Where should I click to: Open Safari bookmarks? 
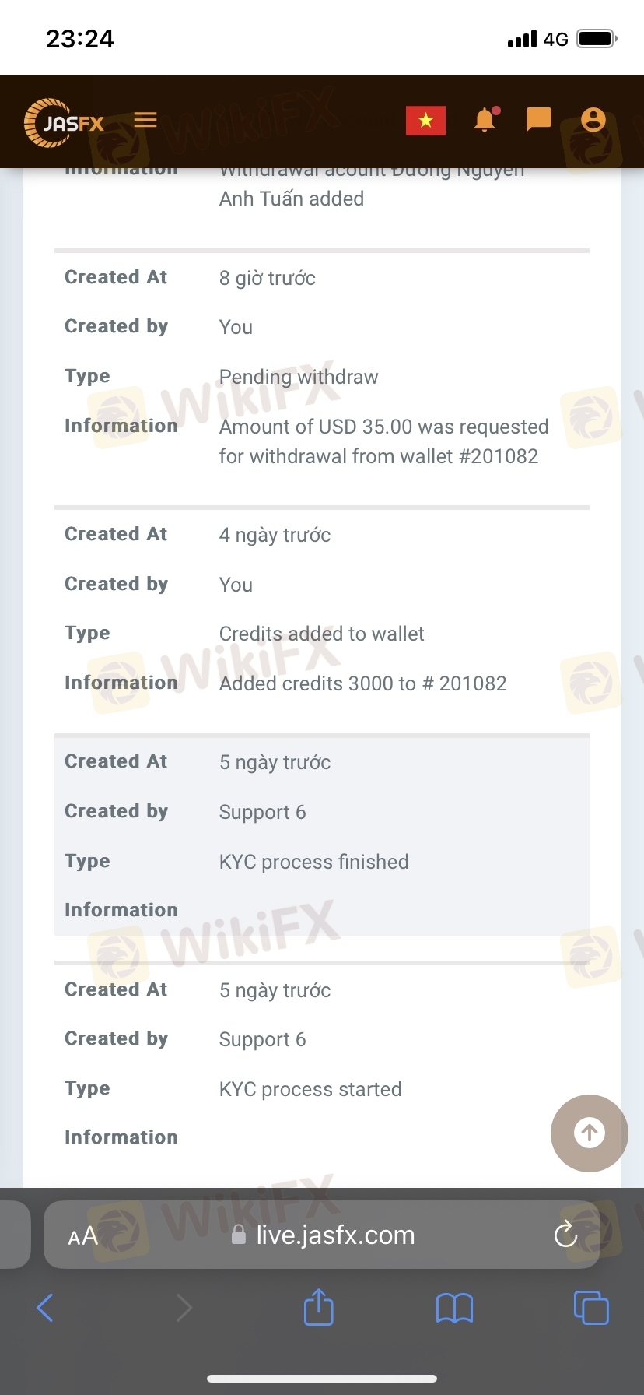[x=454, y=1308]
